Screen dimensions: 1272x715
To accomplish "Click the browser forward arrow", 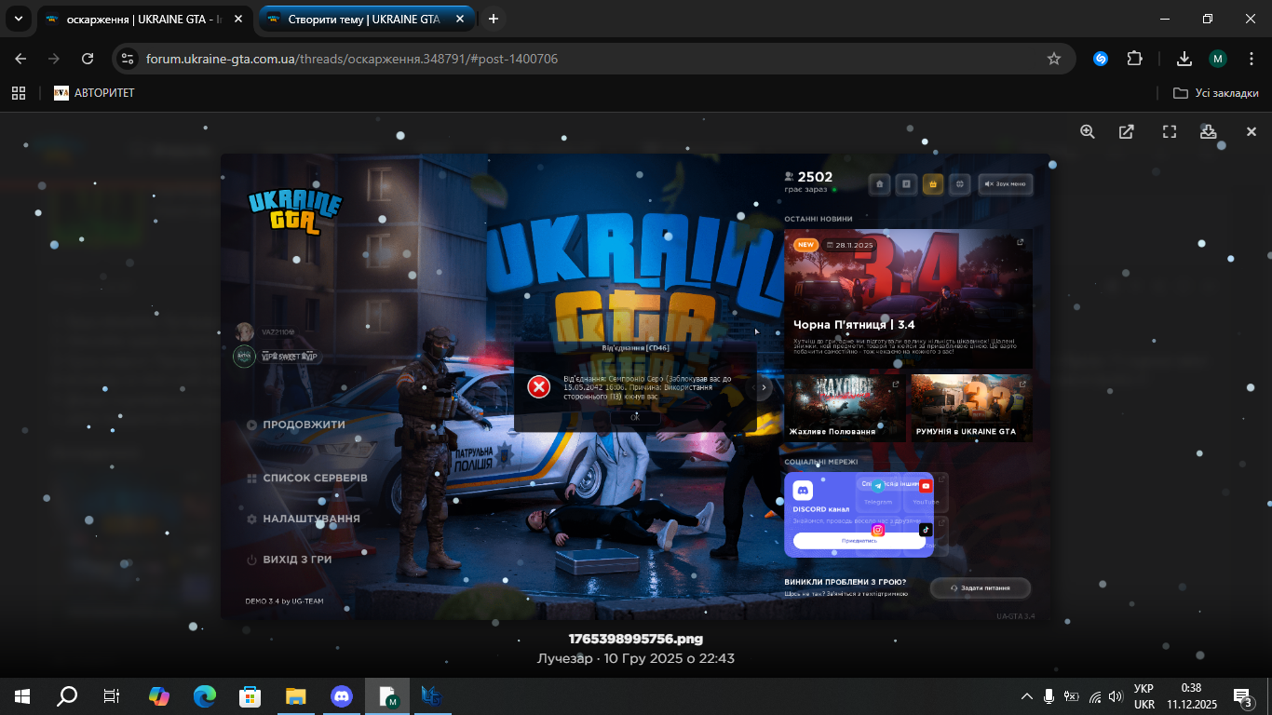I will coord(54,59).
